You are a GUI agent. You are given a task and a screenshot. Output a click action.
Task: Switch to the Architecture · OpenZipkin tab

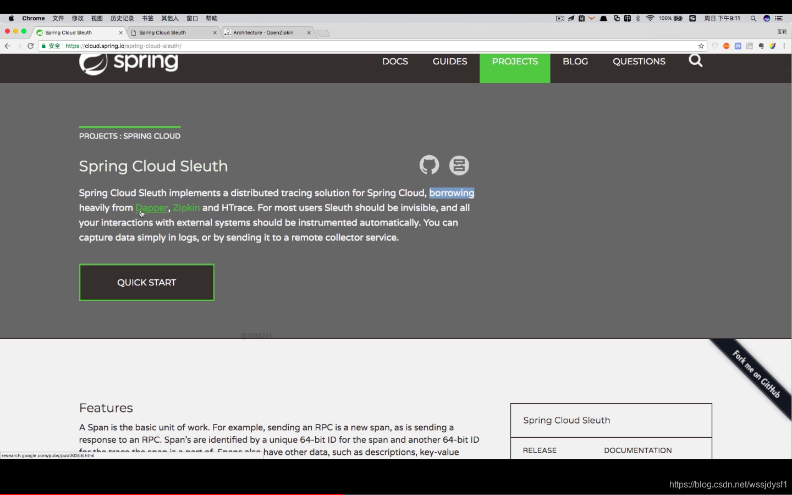click(x=267, y=32)
